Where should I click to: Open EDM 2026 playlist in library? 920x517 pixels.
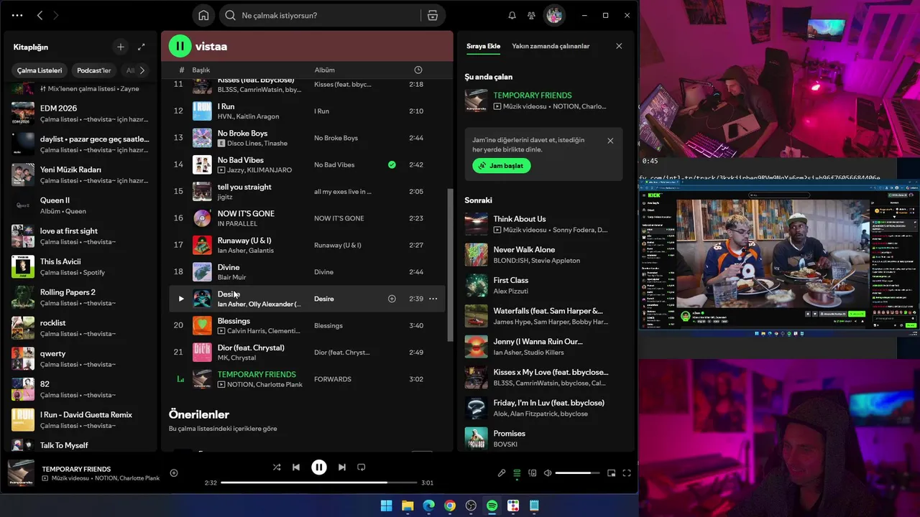(x=80, y=113)
